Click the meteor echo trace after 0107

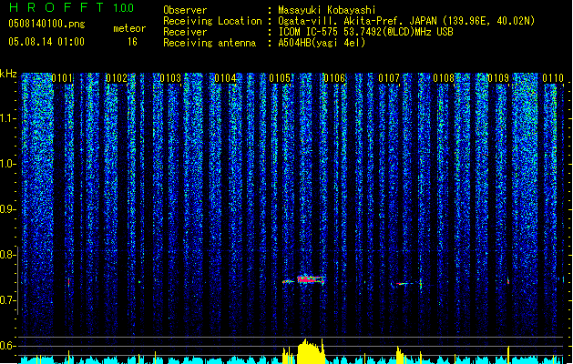[x=406, y=283]
